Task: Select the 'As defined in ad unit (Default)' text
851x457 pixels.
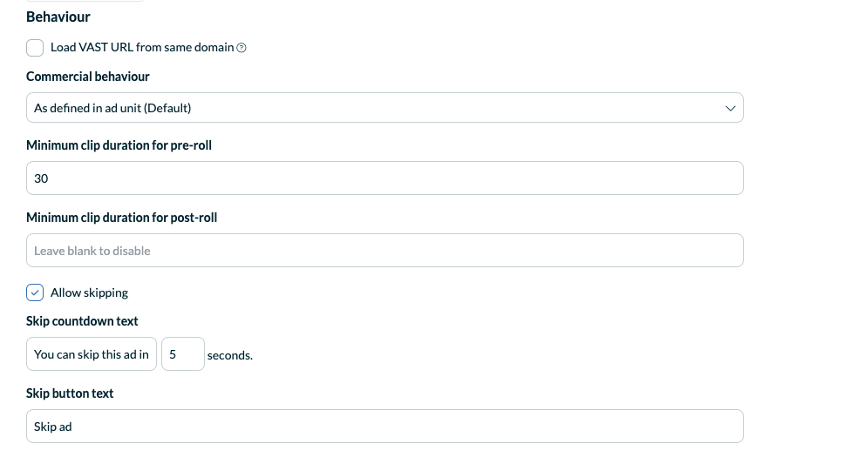Action: click(x=112, y=108)
